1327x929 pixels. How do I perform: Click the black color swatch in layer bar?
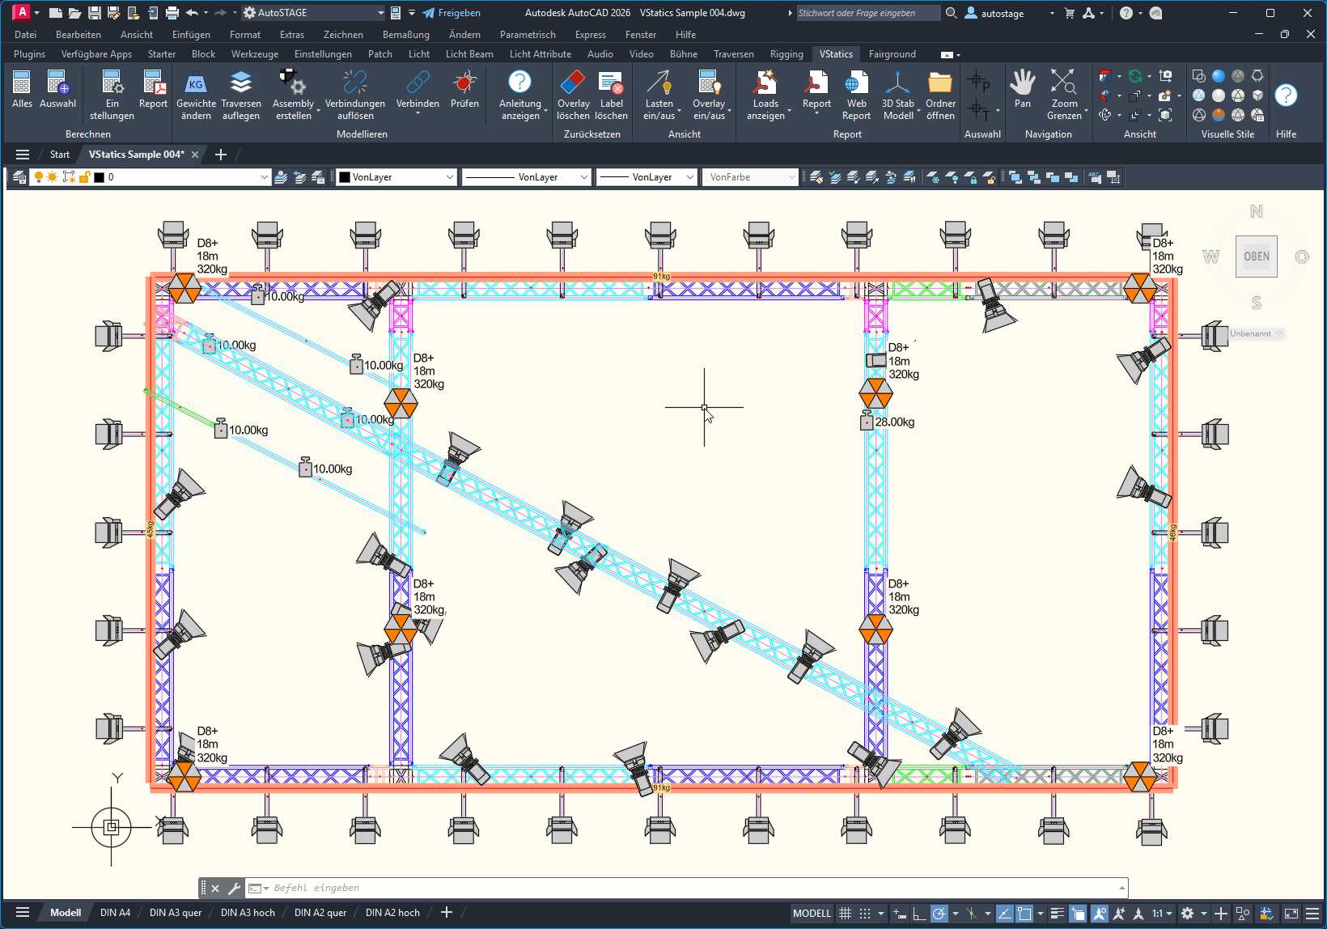[100, 177]
